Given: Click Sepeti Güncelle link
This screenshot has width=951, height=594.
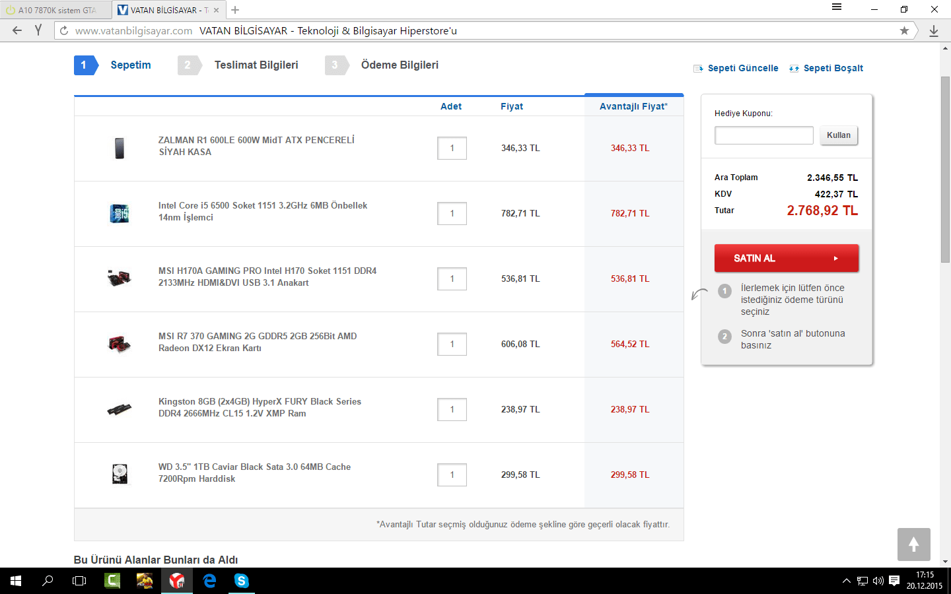Looking at the screenshot, I should click(x=743, y=68).
